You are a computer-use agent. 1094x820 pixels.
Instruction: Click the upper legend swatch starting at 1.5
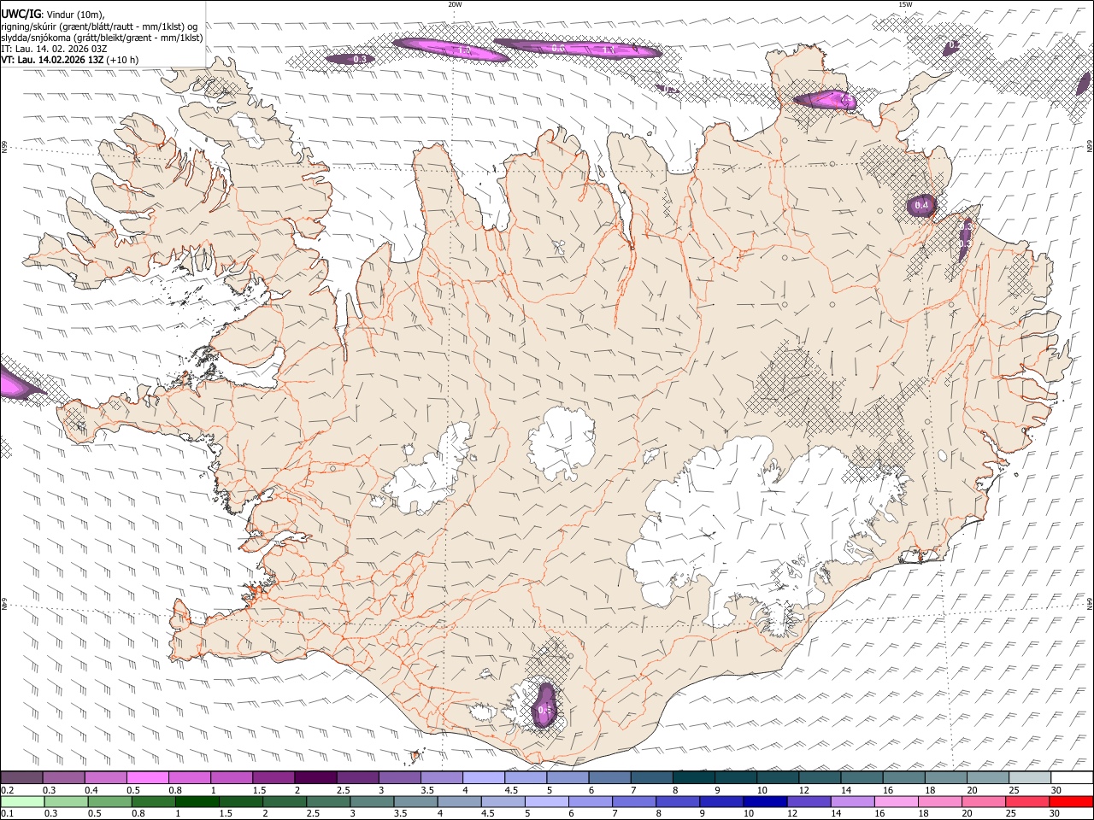tap(273, 777)
